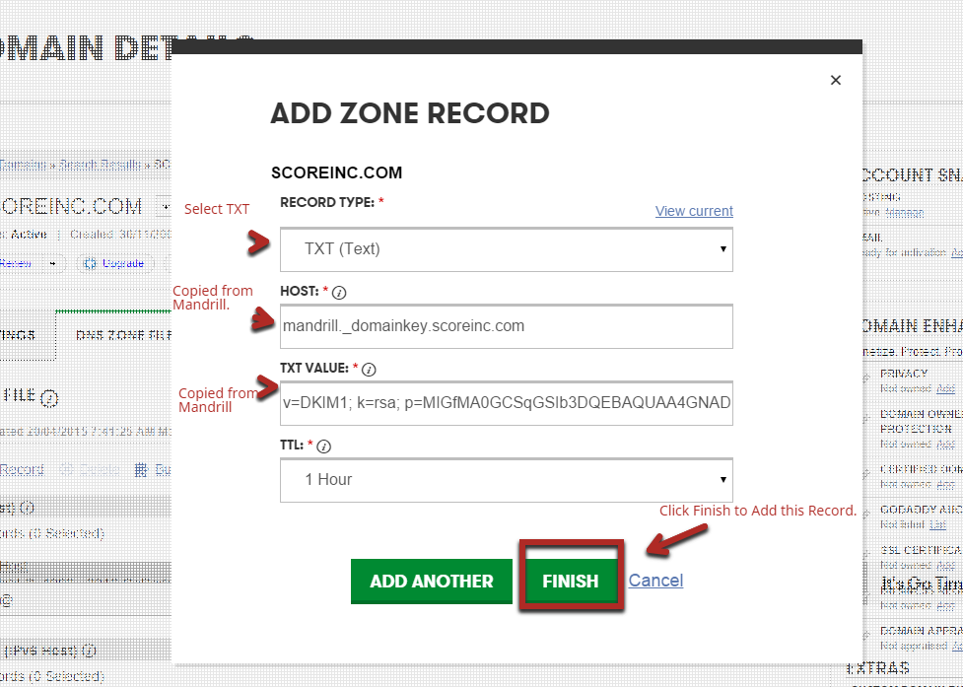Click the Renew link on background page
The image size is (963, 687).
(x=16, y=263)
